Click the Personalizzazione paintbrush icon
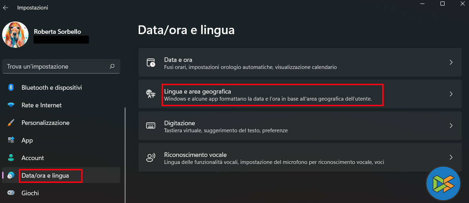This screenshot has width=469, height=203. click(11, 123)
